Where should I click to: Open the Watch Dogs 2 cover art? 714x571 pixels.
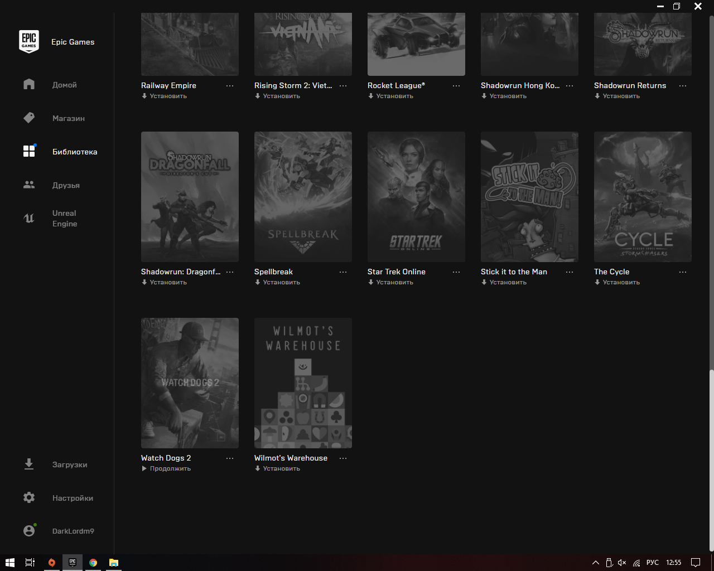pyautogui.click(x=190, y=383)
